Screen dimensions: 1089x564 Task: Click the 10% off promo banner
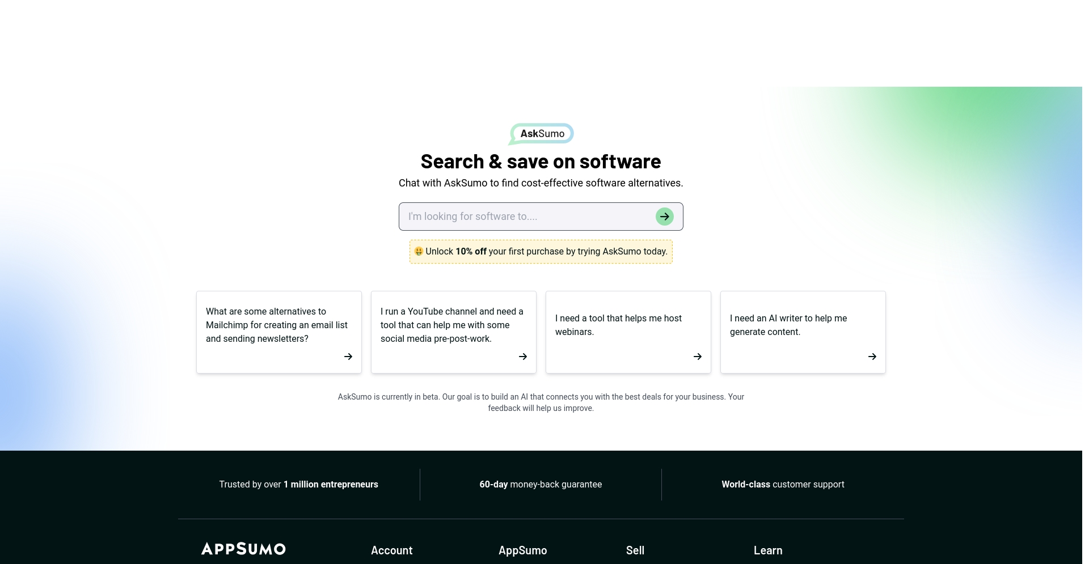click(x=541, y=252)
